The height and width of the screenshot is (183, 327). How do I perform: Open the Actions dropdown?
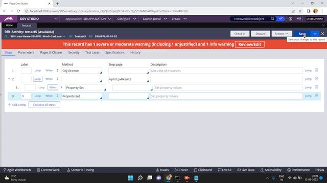(x=282, y=34)
